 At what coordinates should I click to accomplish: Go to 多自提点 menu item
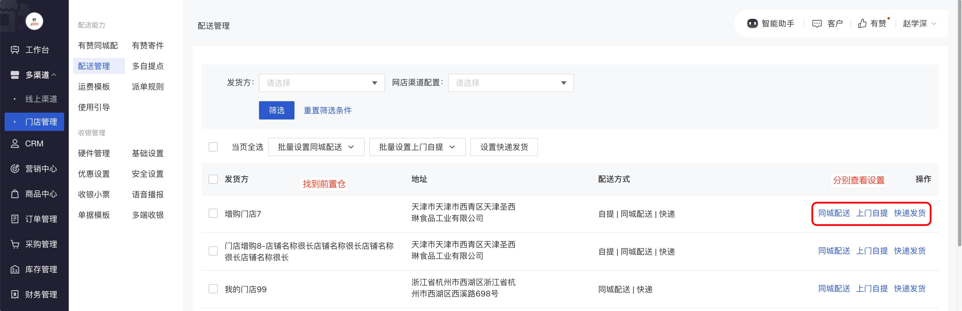coord(148,66)
